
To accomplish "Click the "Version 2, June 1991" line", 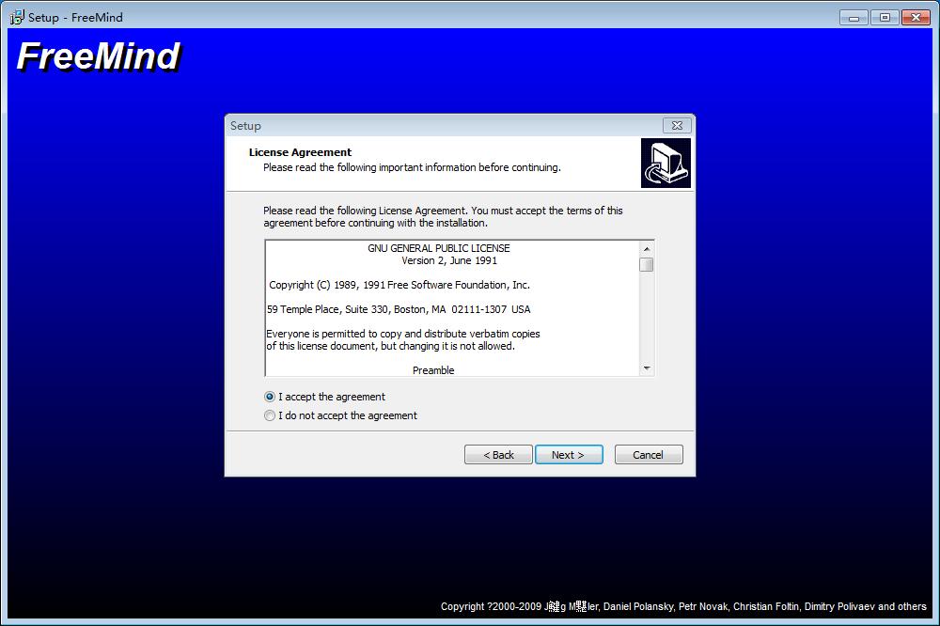I will (x=449, y=261).
